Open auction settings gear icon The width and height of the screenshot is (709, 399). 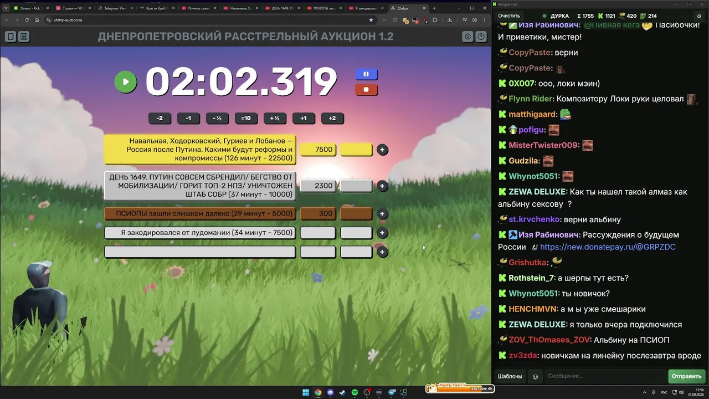tap(468, 37)
